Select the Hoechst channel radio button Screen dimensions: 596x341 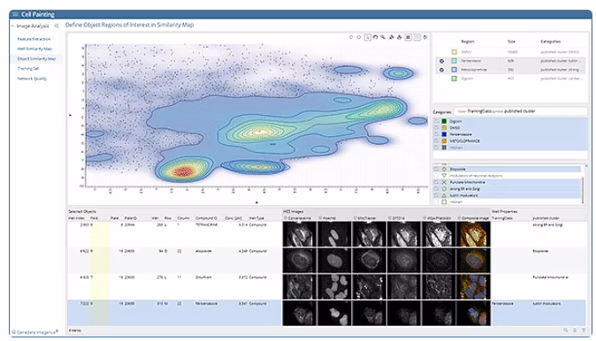[320, 218]
